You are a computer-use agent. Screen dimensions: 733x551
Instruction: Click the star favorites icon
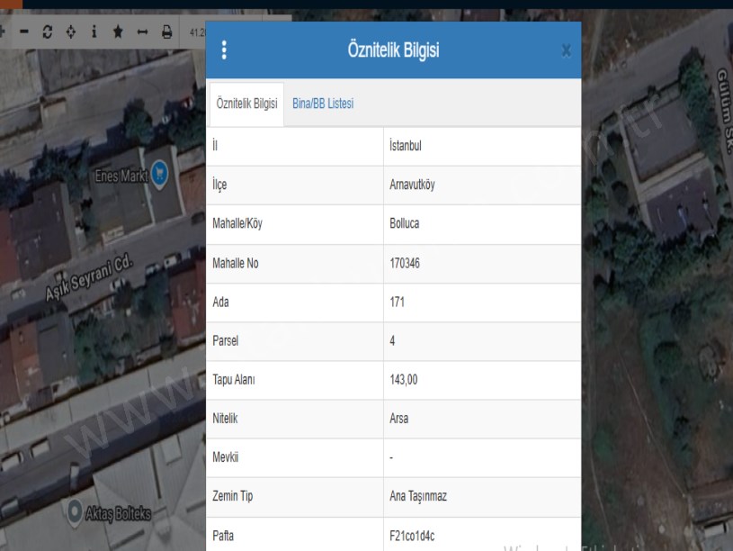[118, 32]
